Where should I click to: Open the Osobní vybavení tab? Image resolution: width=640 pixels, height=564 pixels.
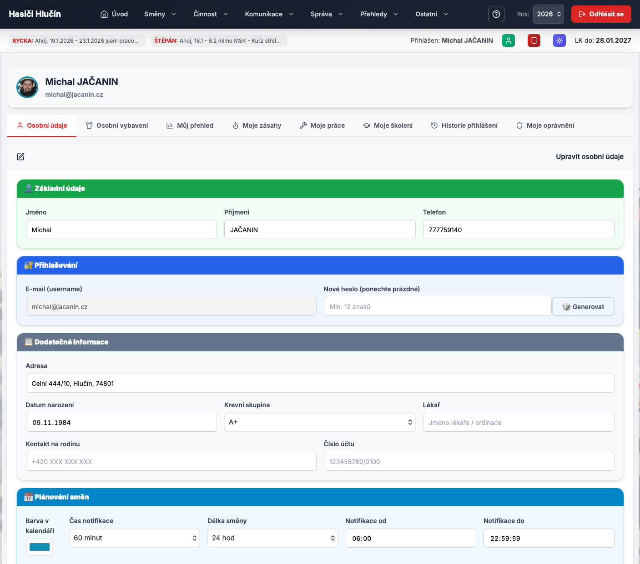click(x=117, y=125)
